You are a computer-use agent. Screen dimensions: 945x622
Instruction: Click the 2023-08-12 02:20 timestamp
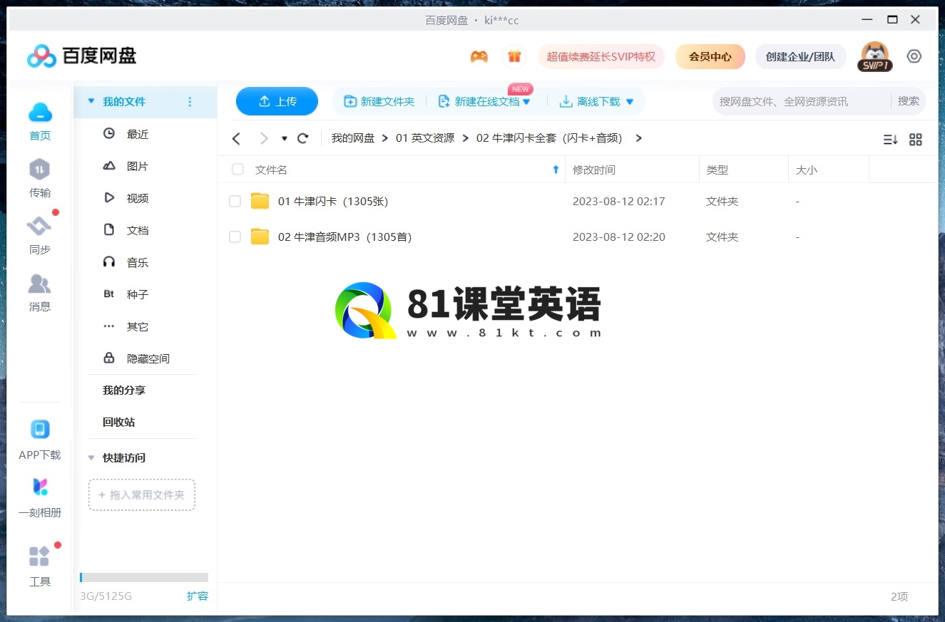coord(619,237)
